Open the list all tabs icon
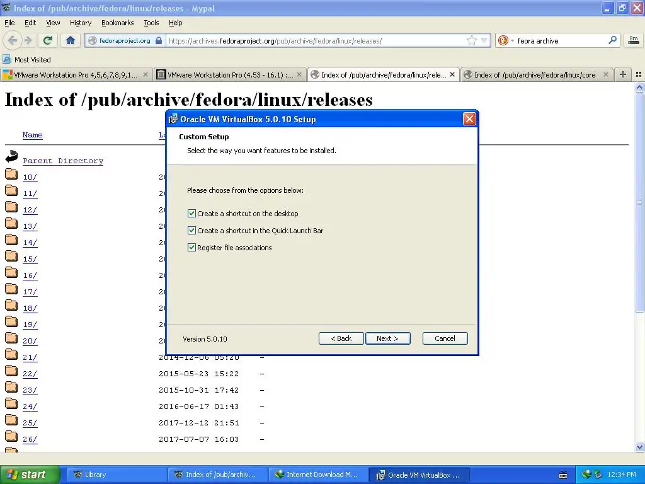Viewport: 645px width, 484px height. [639, 74]
